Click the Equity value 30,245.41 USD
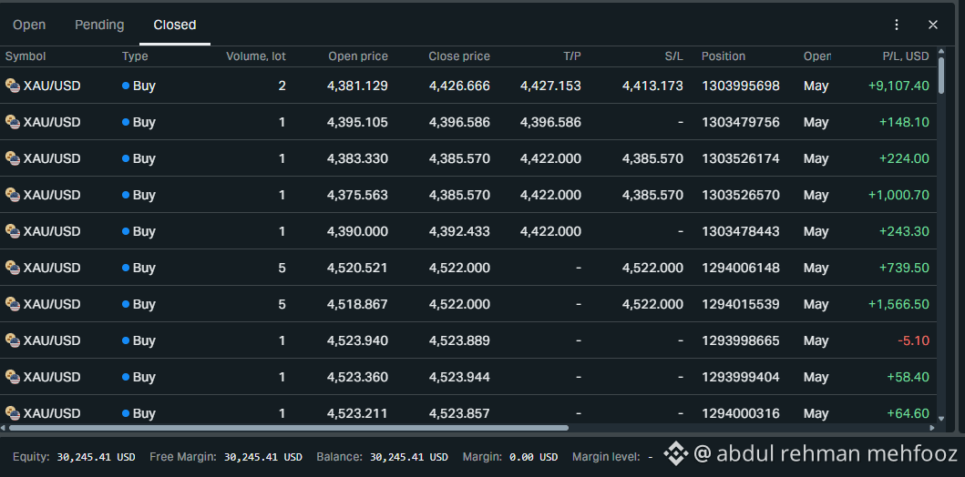 coord(96,457)
